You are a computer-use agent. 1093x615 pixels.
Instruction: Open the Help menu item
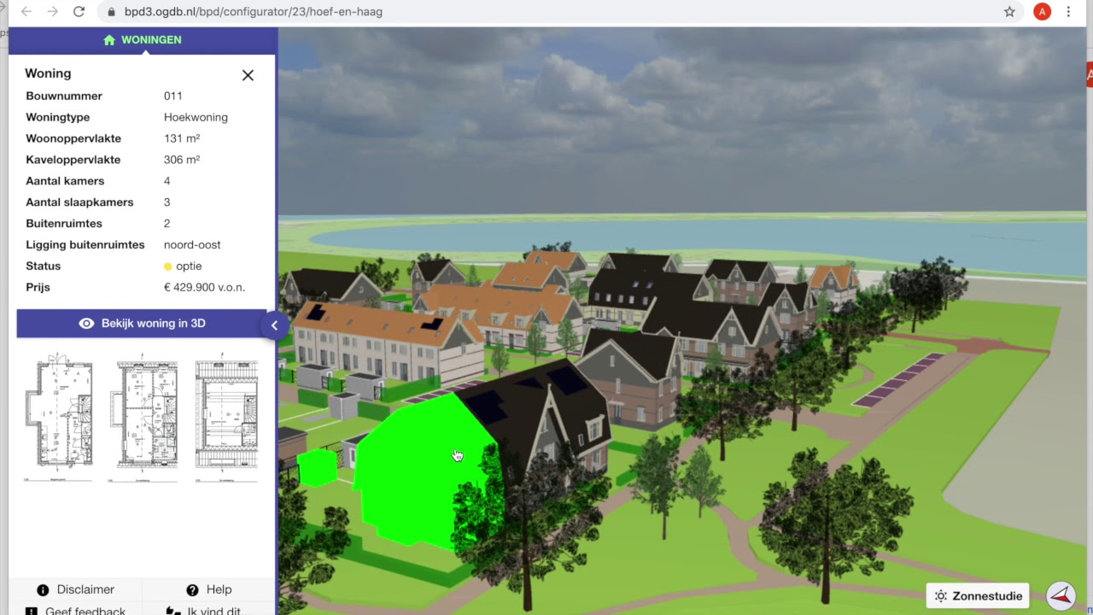click(219, 589)
